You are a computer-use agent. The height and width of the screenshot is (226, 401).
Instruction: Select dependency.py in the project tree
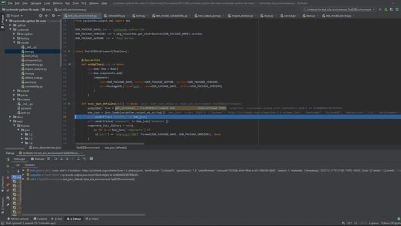click(33, 65)
